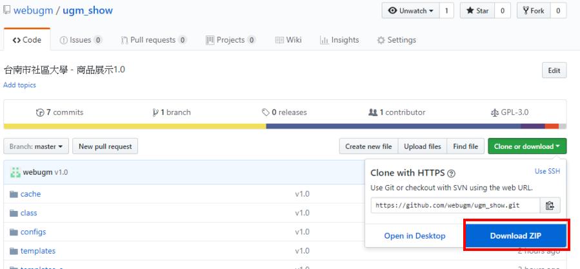Open the Wiki tab

point(288,40)
